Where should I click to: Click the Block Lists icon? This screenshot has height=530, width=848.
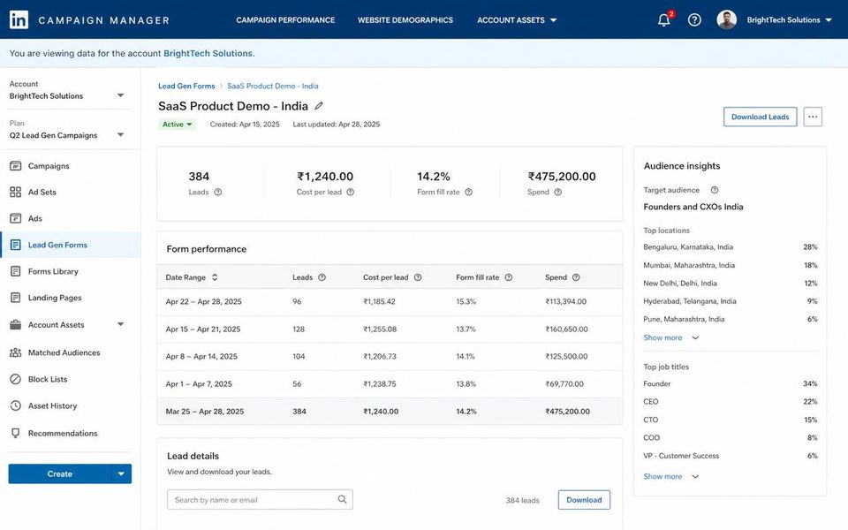pyautogui.click(x=16, y=379)
